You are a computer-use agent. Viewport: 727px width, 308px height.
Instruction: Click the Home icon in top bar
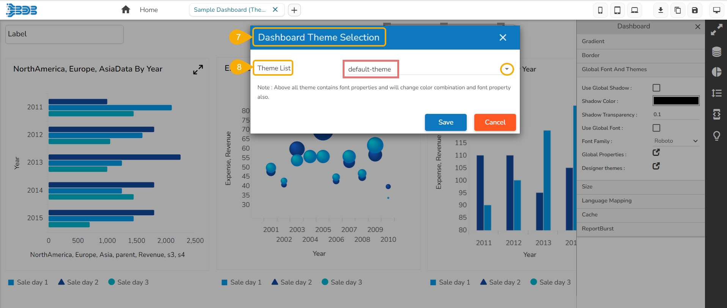[x=126, y=10]
